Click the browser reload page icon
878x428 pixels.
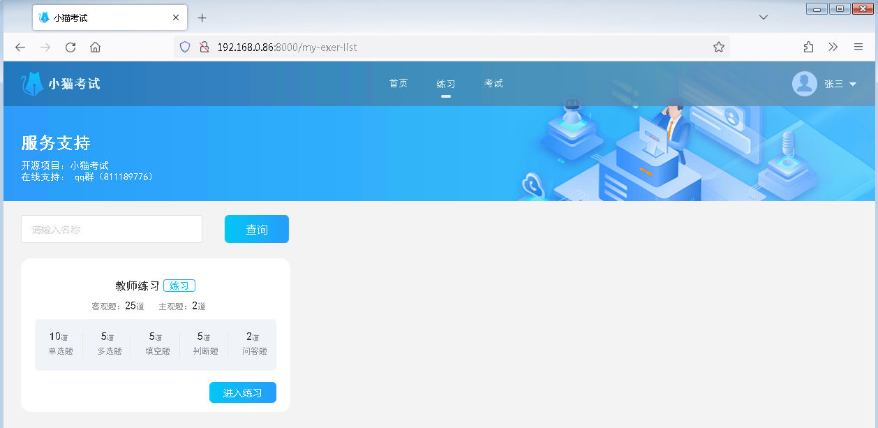(x=70, y=47)
